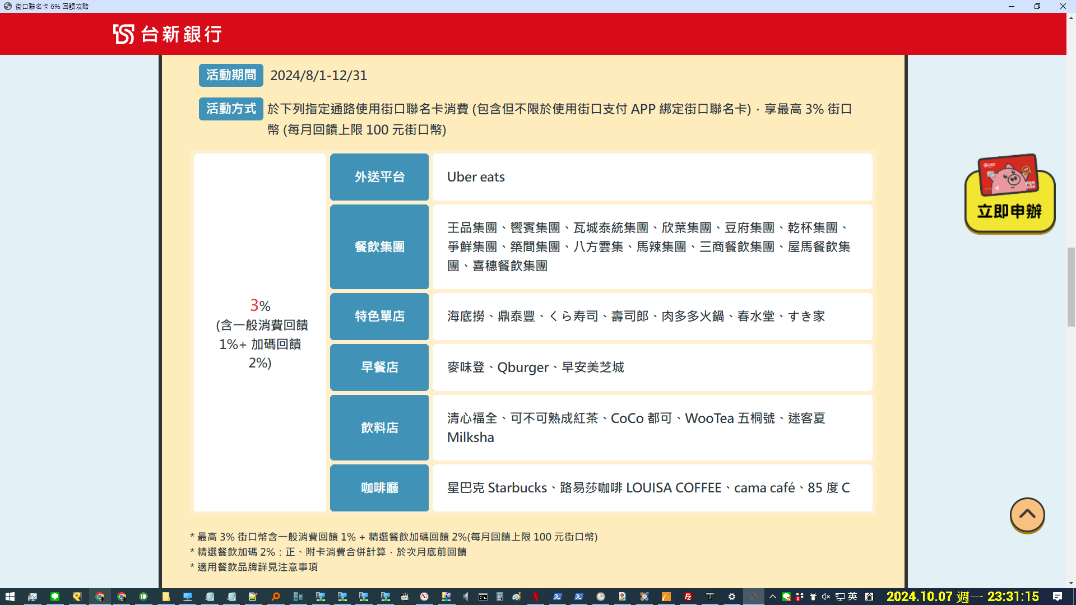This screenshot has width=1076, height=605.
Task: Click the 麥味登、Qburger、早安美芝城 cell
Action: [x=652, y=367]
